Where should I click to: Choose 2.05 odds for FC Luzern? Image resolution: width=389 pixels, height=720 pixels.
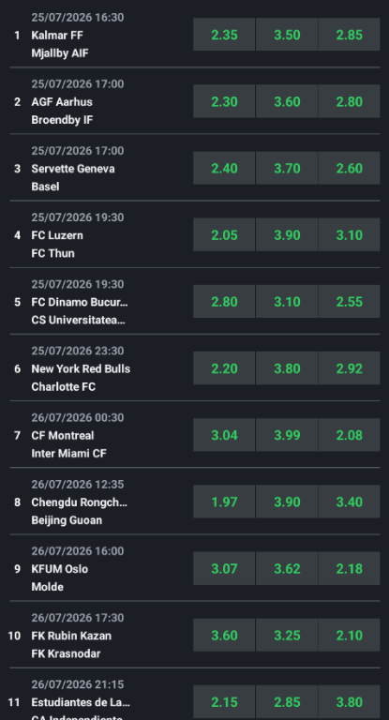click(224, 234)
